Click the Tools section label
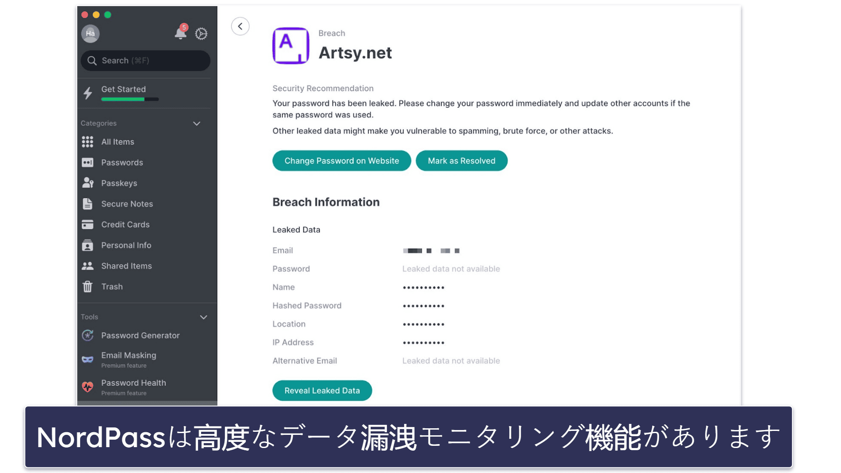The height and width of the screenshot is (473, 841). [89, 317]
